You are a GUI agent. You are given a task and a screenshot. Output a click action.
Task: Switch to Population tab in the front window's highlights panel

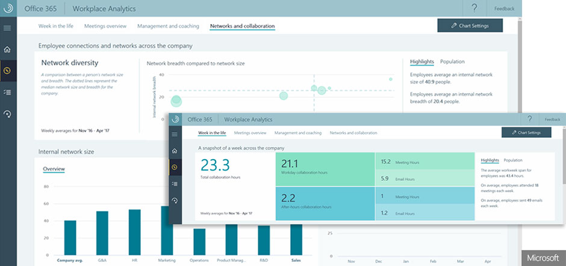(513, 160)
